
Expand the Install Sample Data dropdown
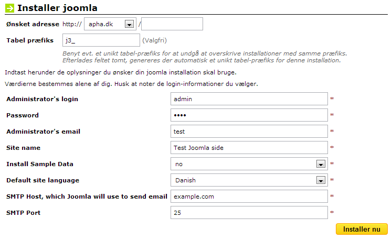point(249,164)
